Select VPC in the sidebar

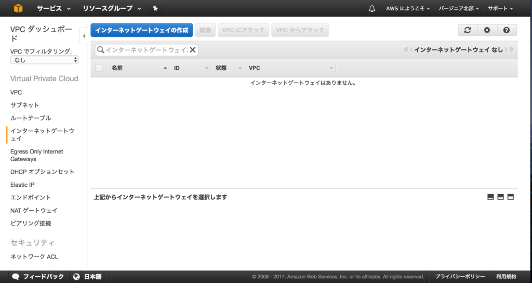(16, 93)
